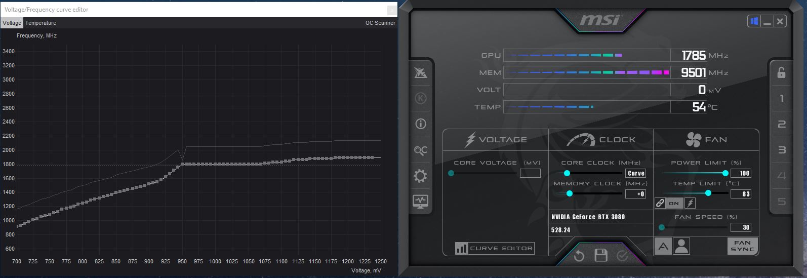This screenshot has height=278, width=807.
Task: Click the NVIDIA GeForce RTX 3080 label
Action: (x=588, y=217)
